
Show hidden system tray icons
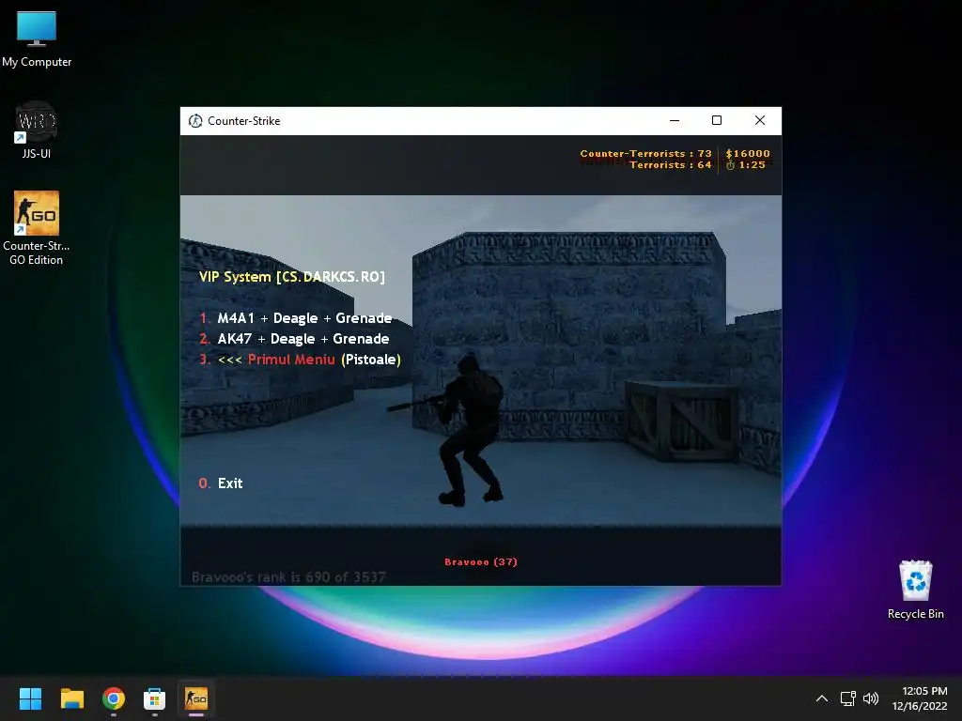pos(822,698)
